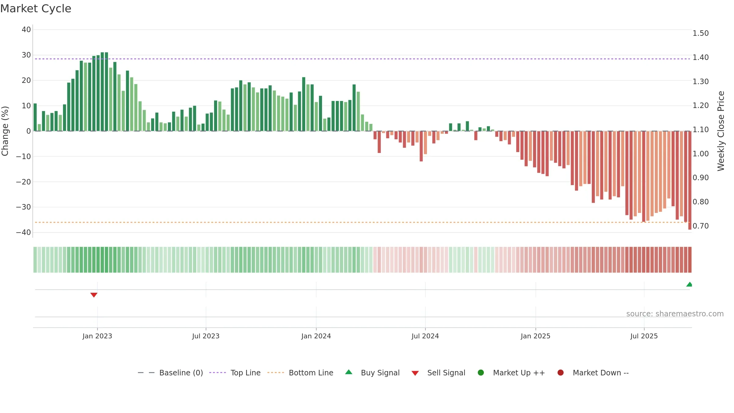Click the −40 tick on left axis
Screen dimensions: 734x413
click(x=24, y=233)
